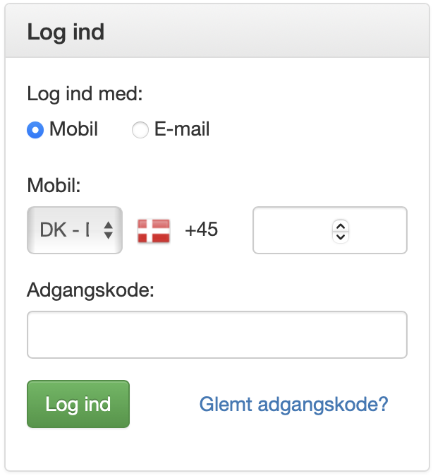Click the country selector up-down arrows
This screenshot has width=433, height=476.
pos(108,230)
